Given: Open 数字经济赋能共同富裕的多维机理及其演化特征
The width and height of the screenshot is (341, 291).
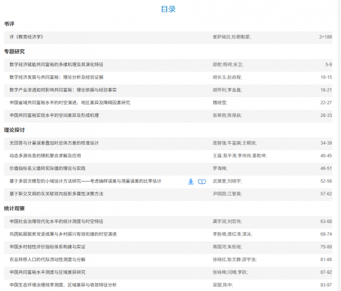Looking at the screenshot, I should tap(58, 64).
